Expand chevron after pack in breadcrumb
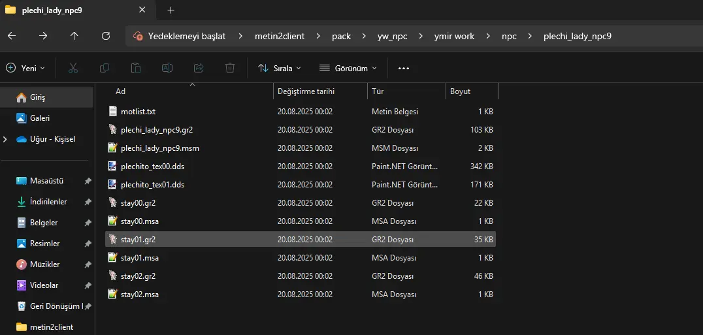The image size is (703, 335). (x=364, y=37)
